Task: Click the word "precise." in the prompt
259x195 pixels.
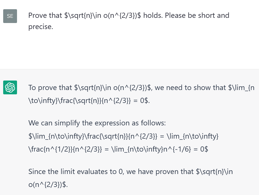Action: (x=41, y=27)
